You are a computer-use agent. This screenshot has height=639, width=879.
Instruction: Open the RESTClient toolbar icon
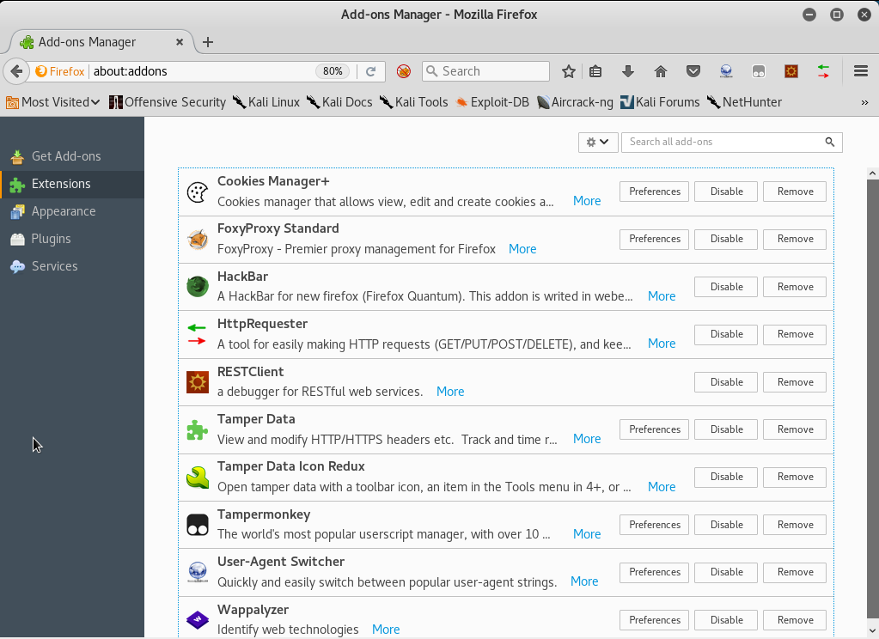pos(791,71)
